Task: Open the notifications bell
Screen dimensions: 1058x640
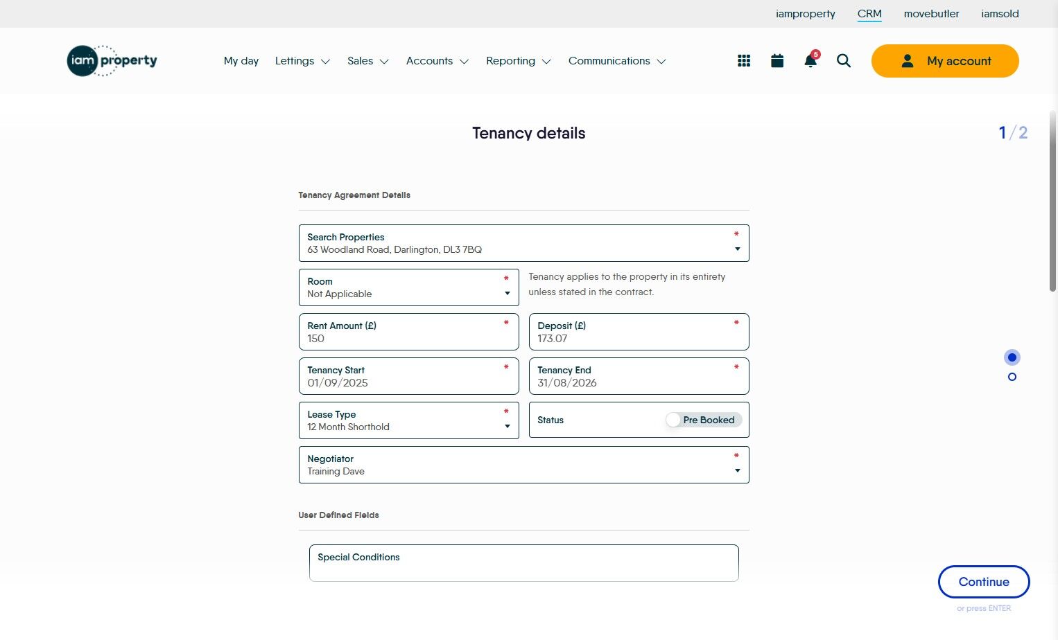Action: (810, 61)
